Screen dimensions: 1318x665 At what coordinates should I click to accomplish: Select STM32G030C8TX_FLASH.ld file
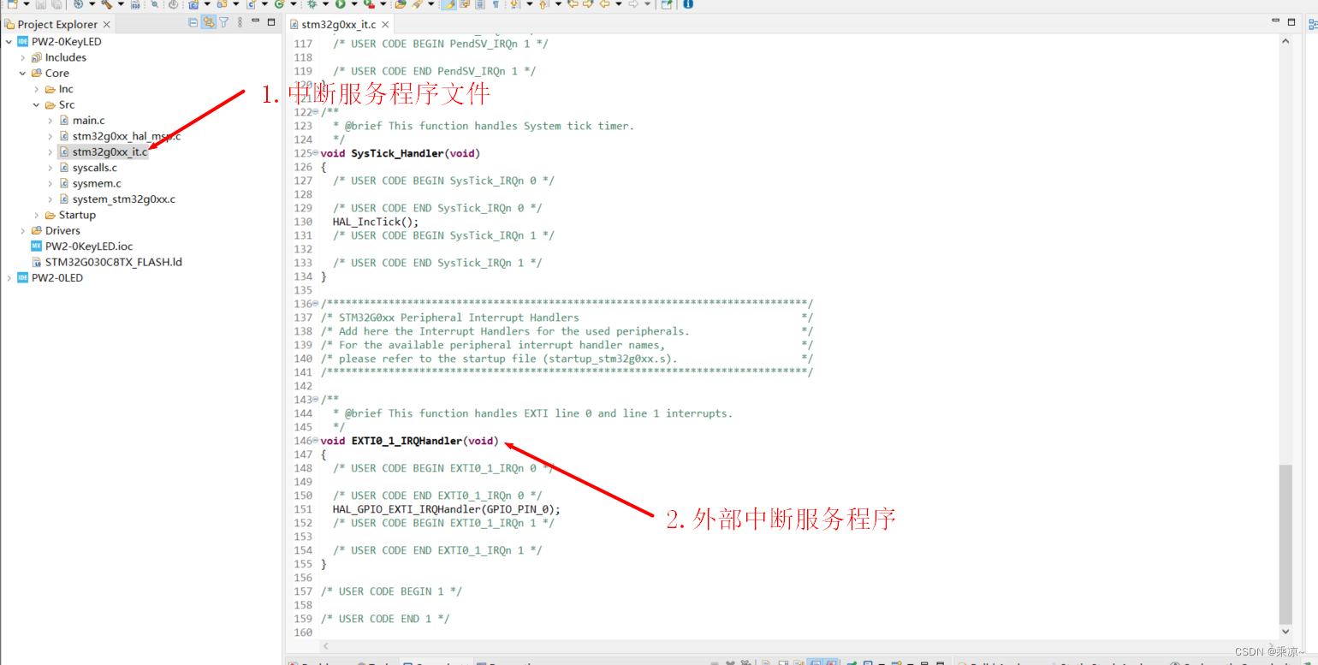pos(114,262)
